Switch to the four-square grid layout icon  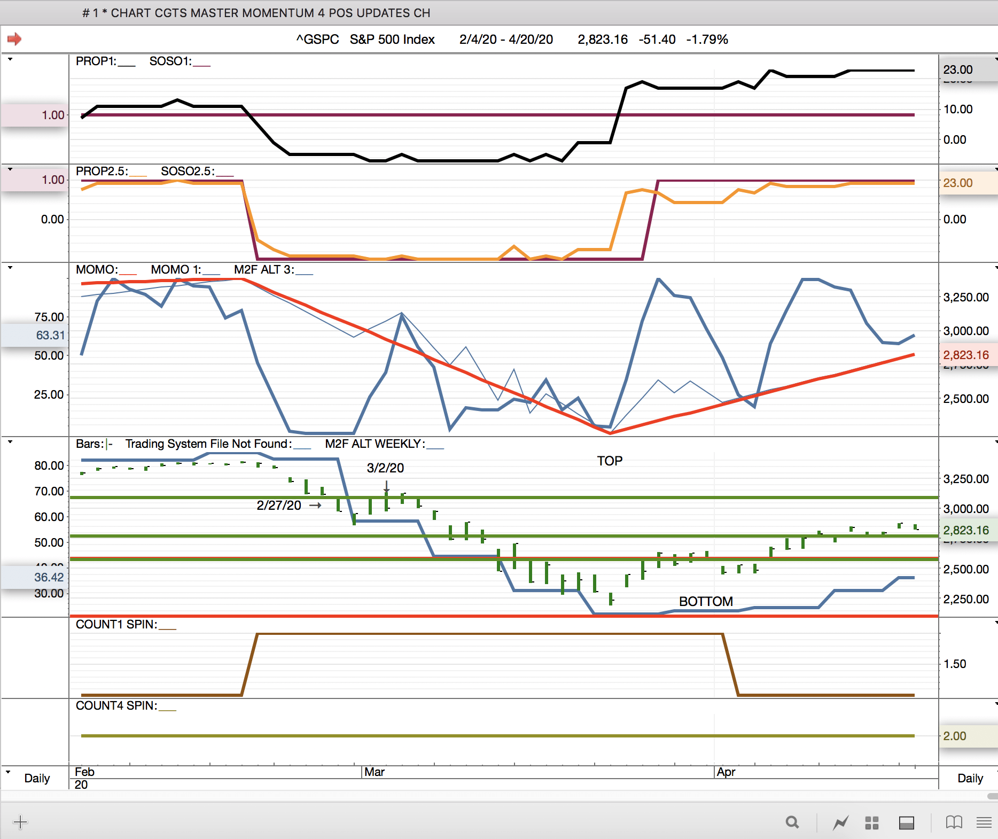pyautogui.click(x=872, y=822)
